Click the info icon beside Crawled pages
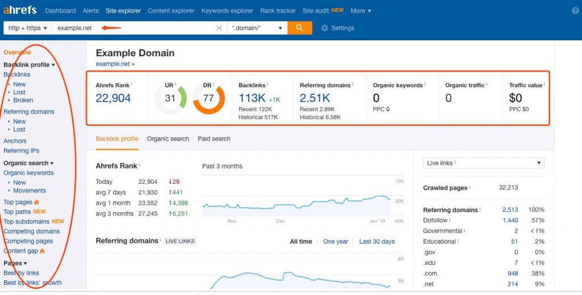Viewport: 582px width, 295px height. [x=469, y=187]
